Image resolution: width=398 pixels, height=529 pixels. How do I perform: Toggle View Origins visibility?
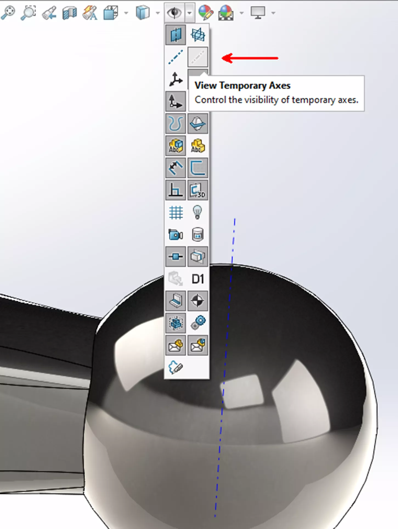coord(176,80)
